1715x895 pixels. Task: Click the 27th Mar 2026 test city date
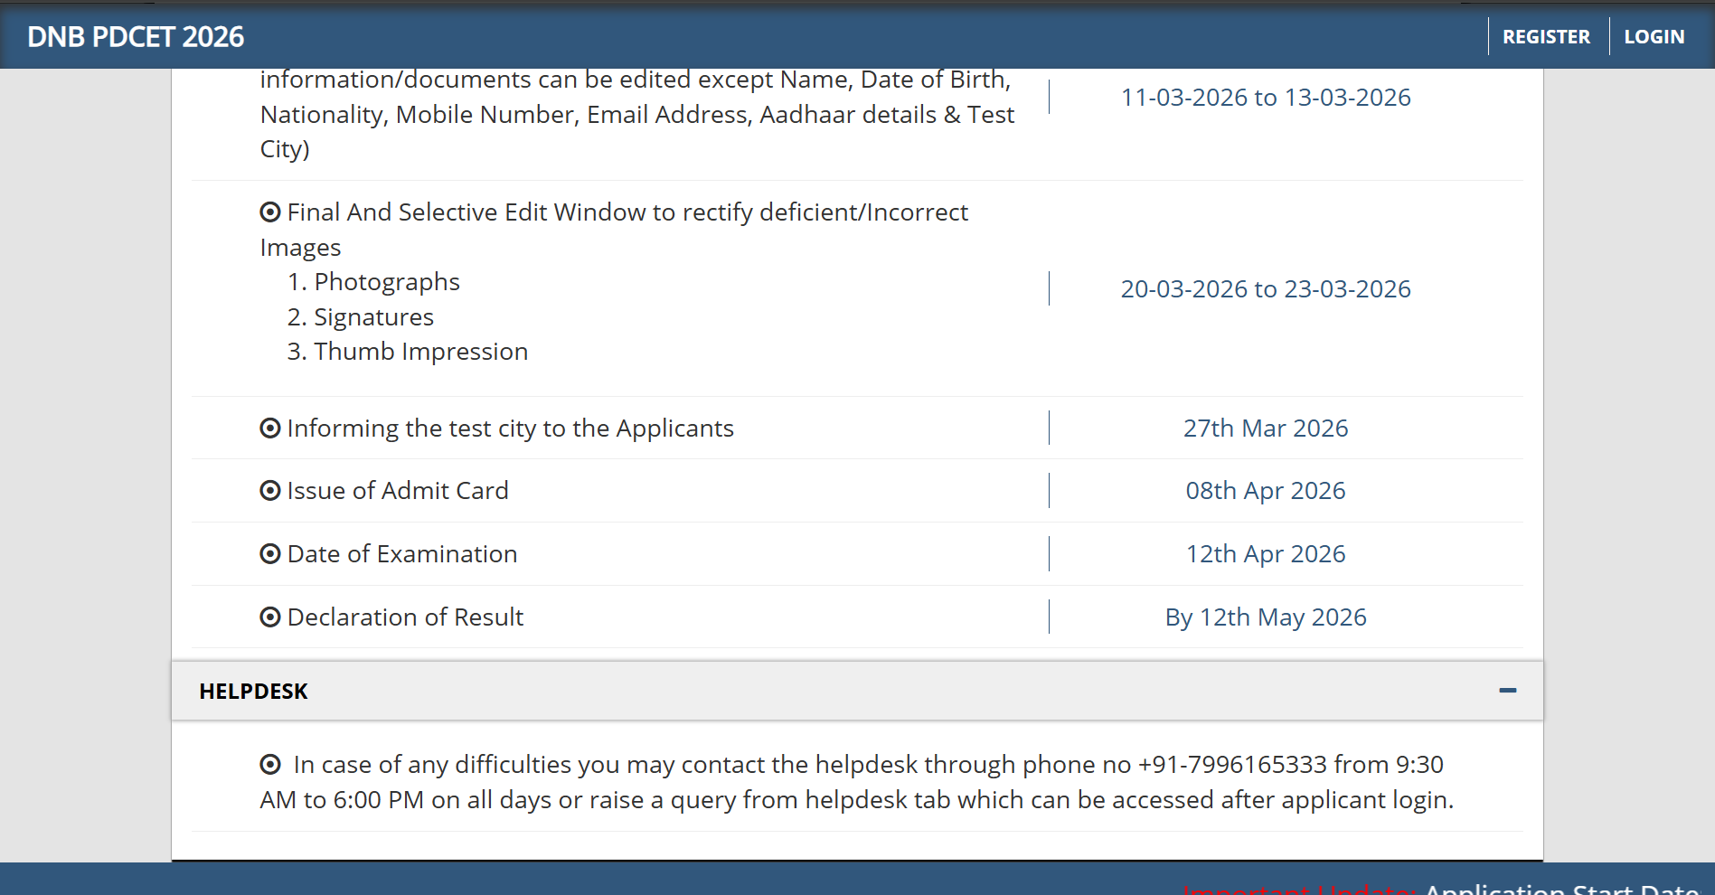[1265, 429]
